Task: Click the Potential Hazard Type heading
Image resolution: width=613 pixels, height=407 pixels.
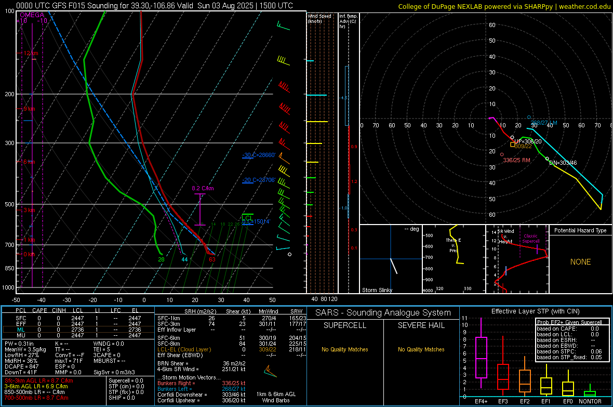Action: tap(580, 230)
